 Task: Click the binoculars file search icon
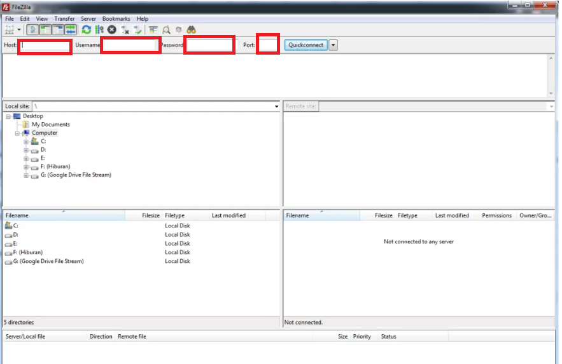click(x=191, y=30)
